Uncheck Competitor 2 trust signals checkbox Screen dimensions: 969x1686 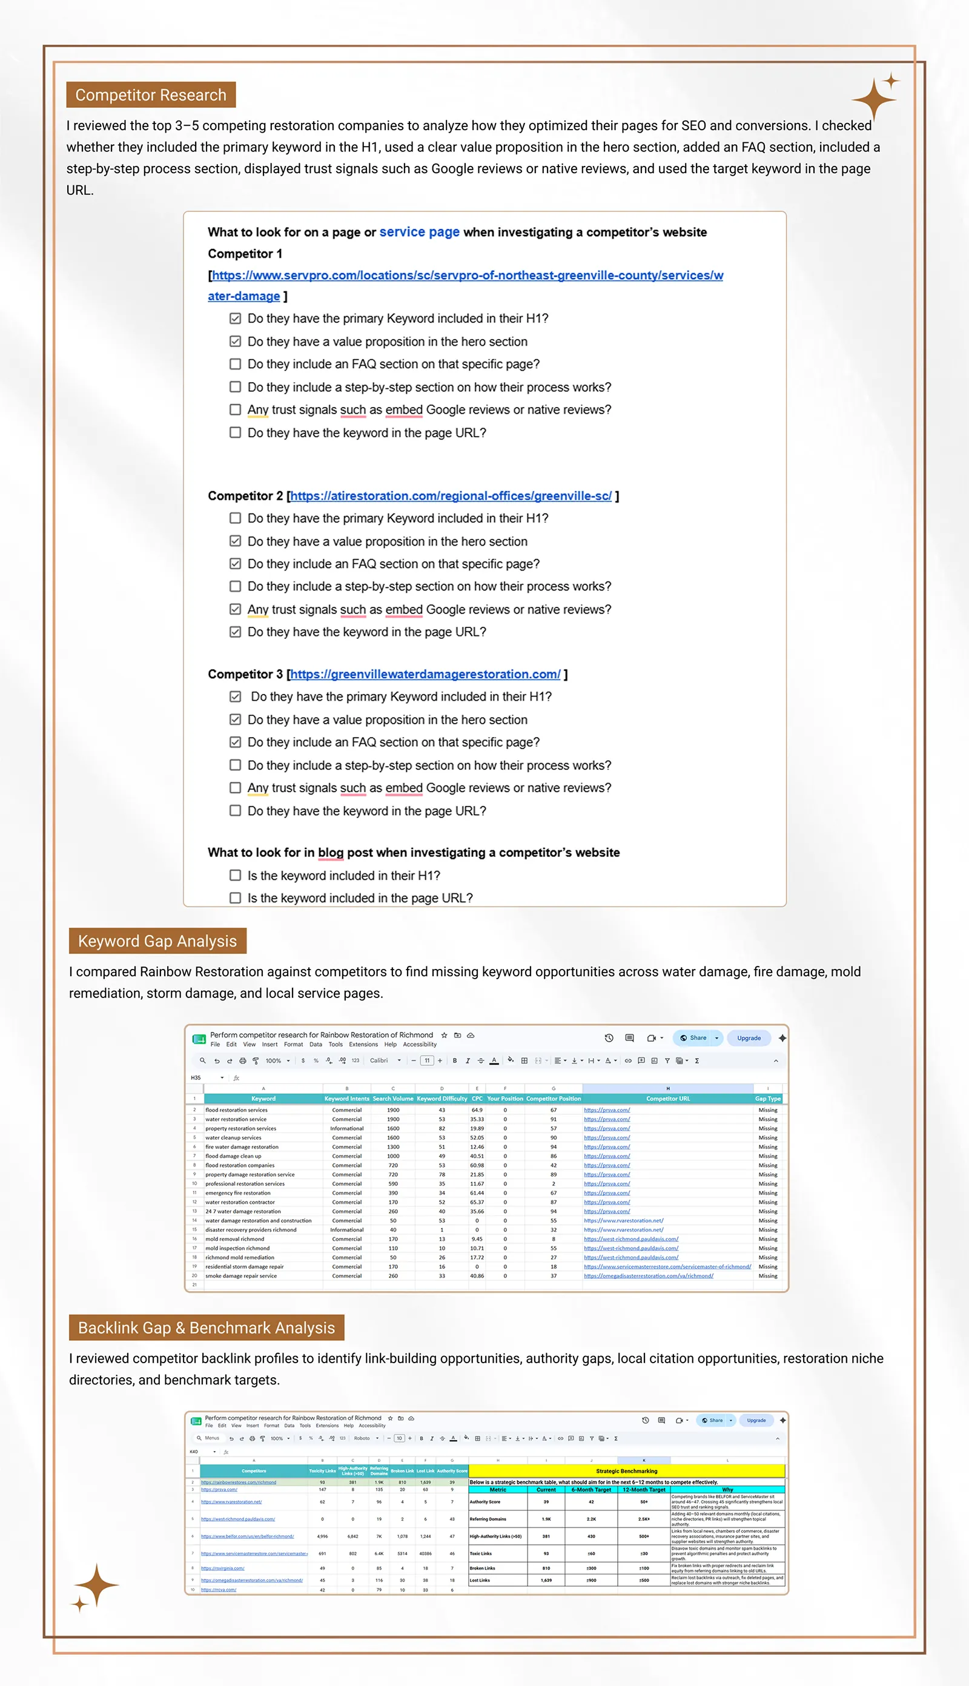click(235, 609)
